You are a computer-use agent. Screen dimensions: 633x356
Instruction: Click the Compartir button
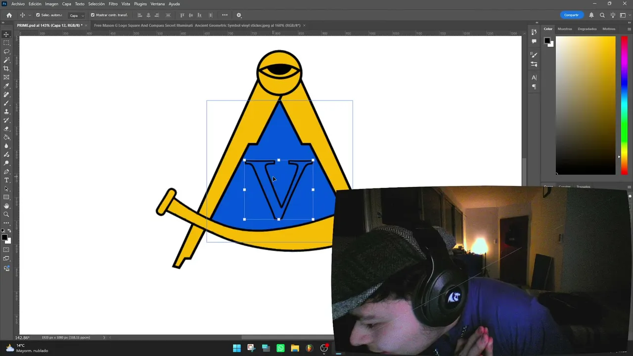[x=571, y=15]
